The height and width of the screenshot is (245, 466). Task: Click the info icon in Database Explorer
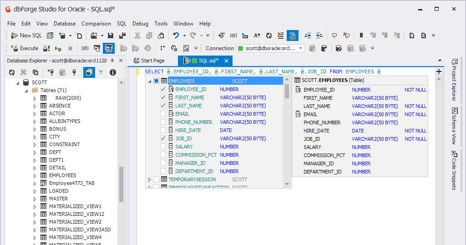pyautogui.click(x=113, y=72)
